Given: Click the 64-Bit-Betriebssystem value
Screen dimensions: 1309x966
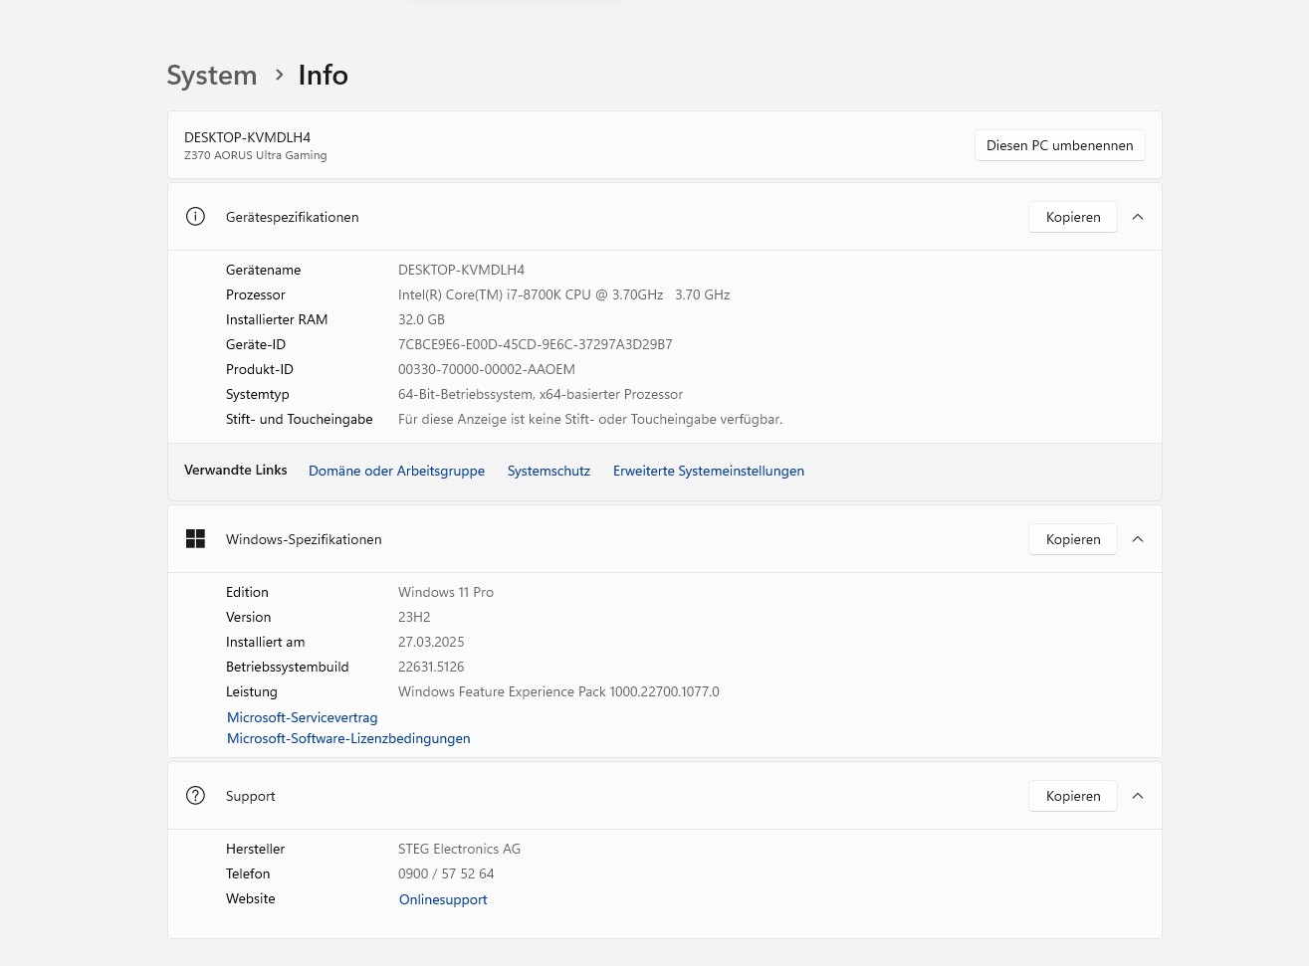Looking at the screenshot, I should click(x=541, y=394).
